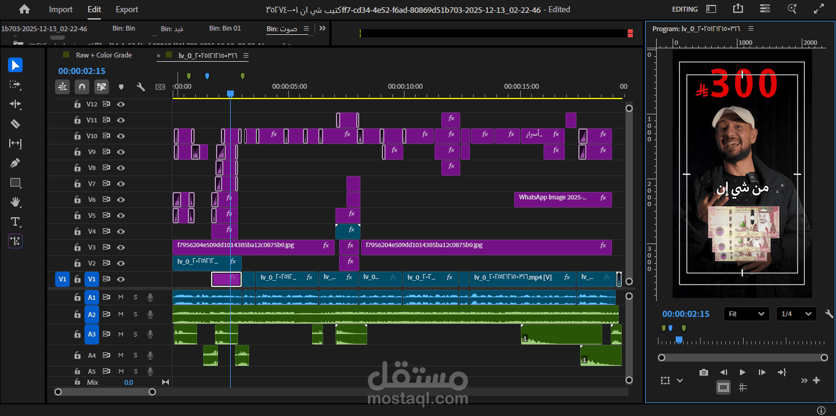Viewport: 836px width, 416px height.
Task: Select the Hand tool
Action: tap(15, 202)
